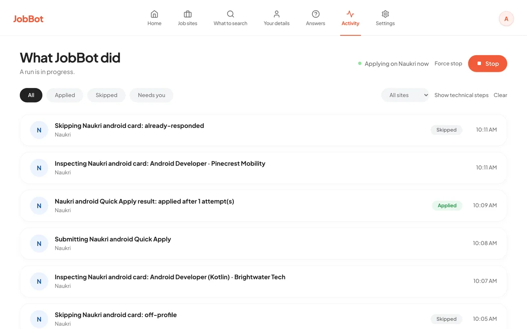Click the 'What JobBot did' heading
The image size is (527, 329).
70,58
